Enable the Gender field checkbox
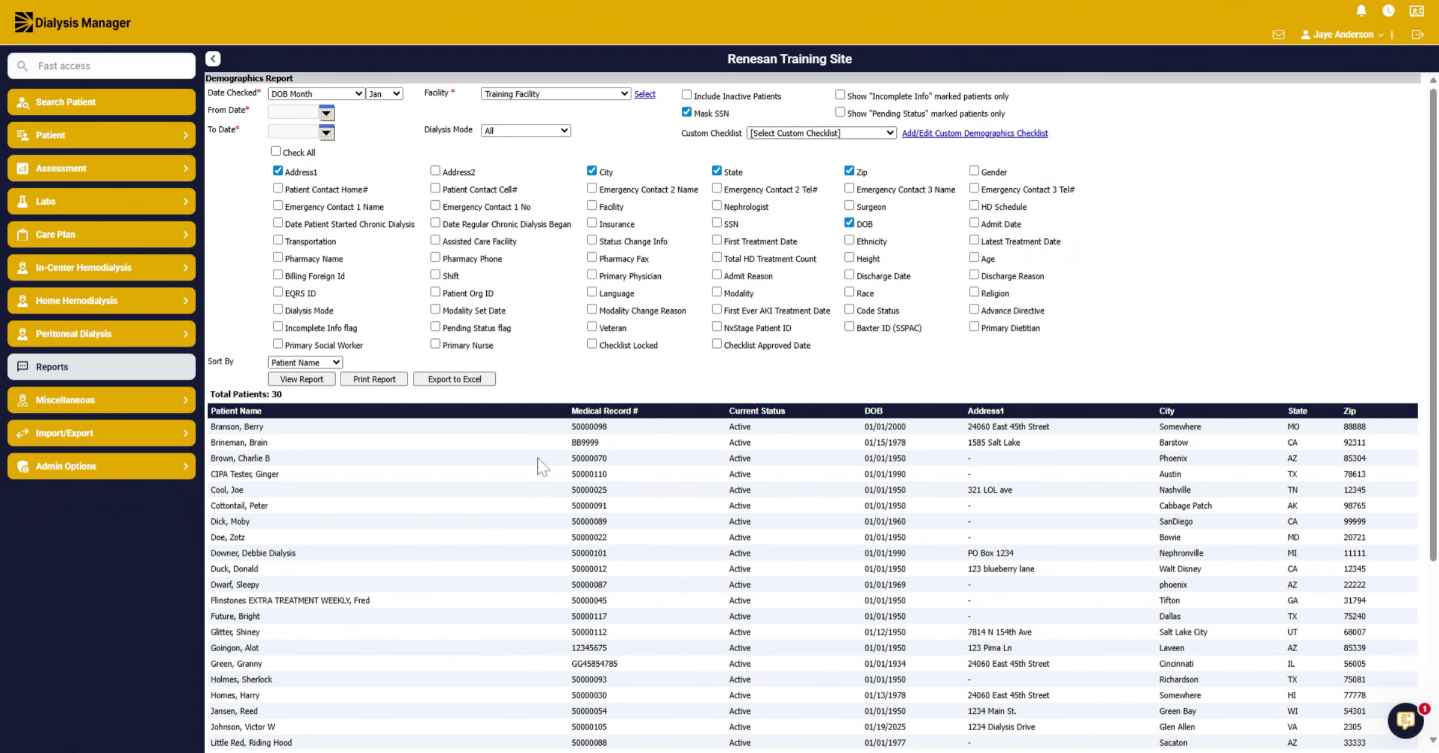This screenshot has height=753, width=1439. tap(974, 171)
